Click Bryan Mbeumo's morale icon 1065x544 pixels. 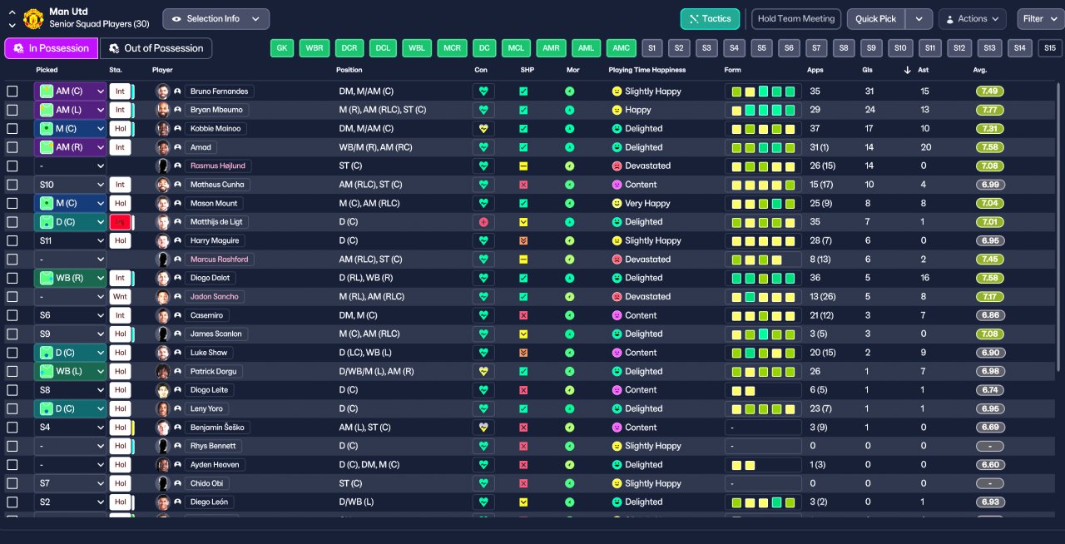(x=570, y=110)
